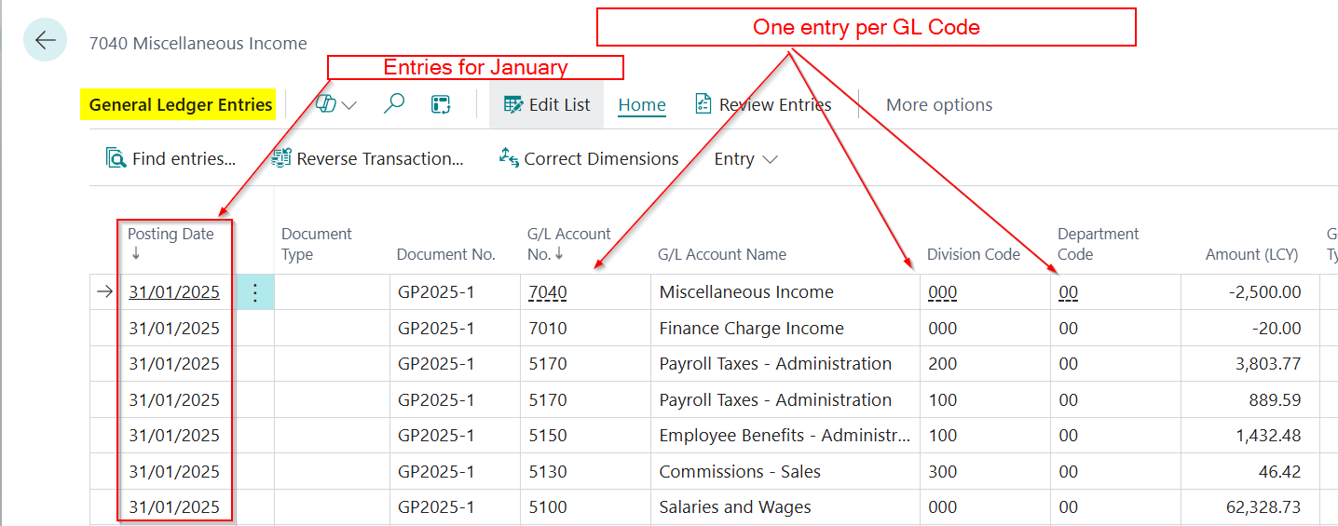This screenshot has height=526, width=1338.
Task: Click Find entries action
Action: click(x=171, y=158)
